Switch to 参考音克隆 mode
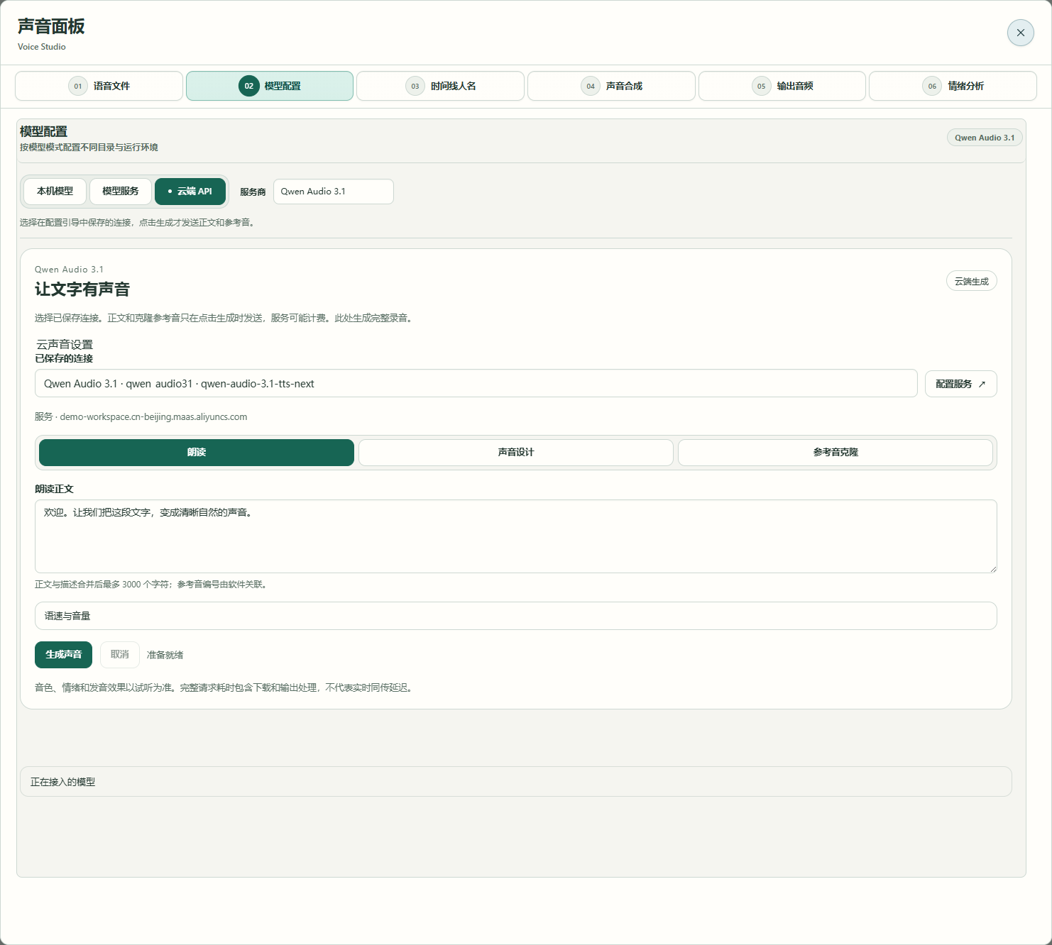Viewport: 1052px width, 945px height. pos(835,453)
